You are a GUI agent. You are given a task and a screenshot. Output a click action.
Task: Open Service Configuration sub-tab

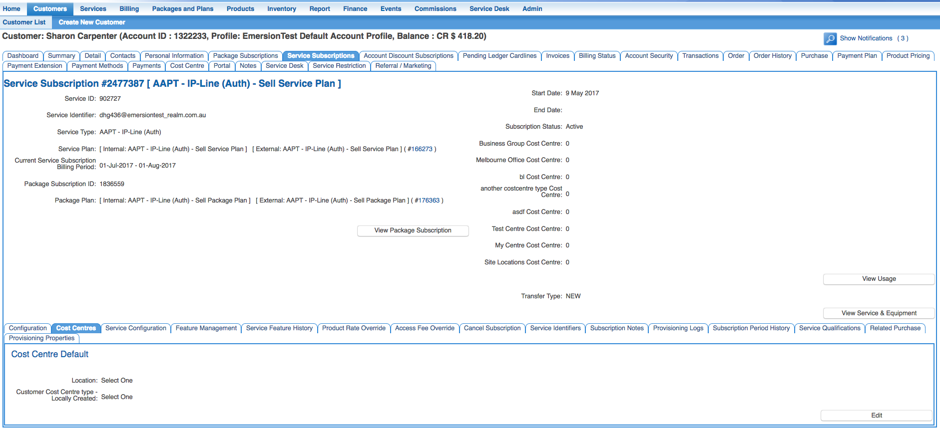[x=136, y=328]
